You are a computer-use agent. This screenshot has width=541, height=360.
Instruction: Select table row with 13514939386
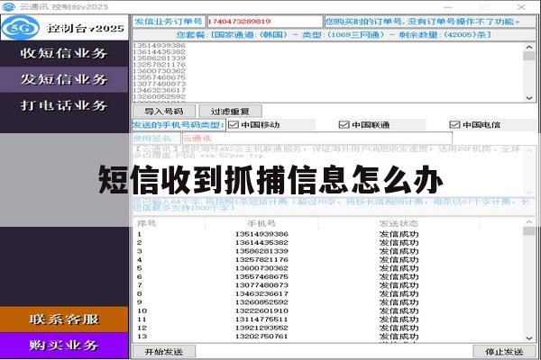[328, 234]
